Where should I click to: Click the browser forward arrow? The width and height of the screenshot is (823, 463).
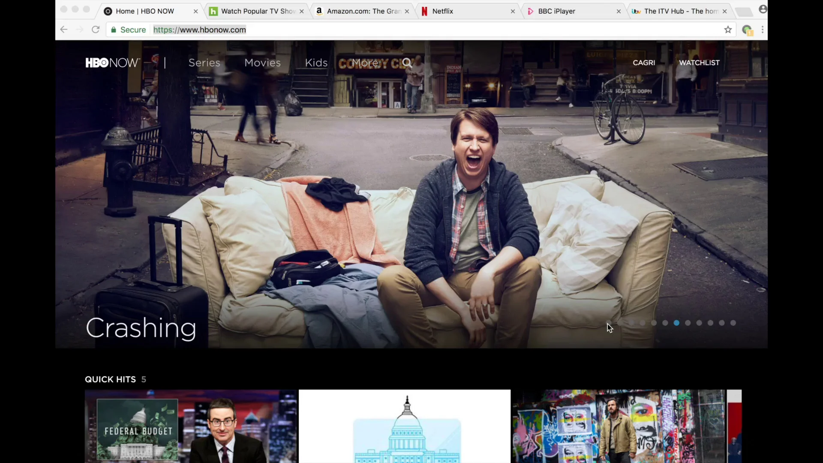click(x=80, y=30)
